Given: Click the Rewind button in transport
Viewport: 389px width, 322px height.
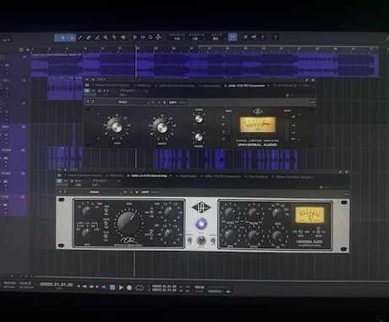Looking at the screenshot, I should point(85,286).
